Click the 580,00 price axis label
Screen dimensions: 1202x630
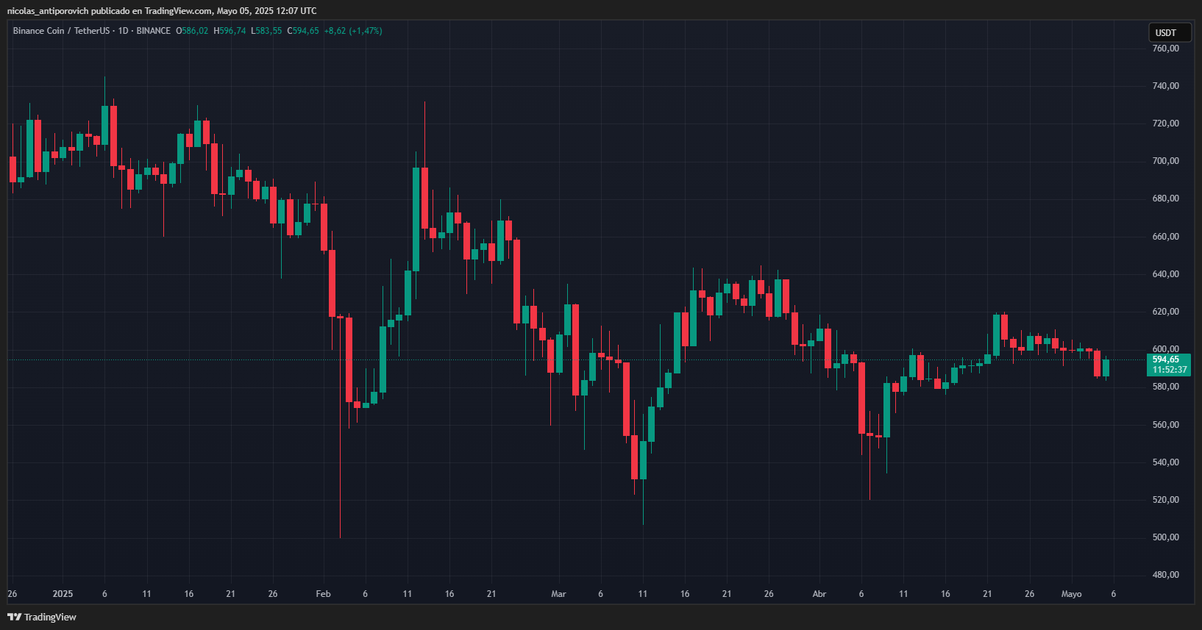point(1165,387)
